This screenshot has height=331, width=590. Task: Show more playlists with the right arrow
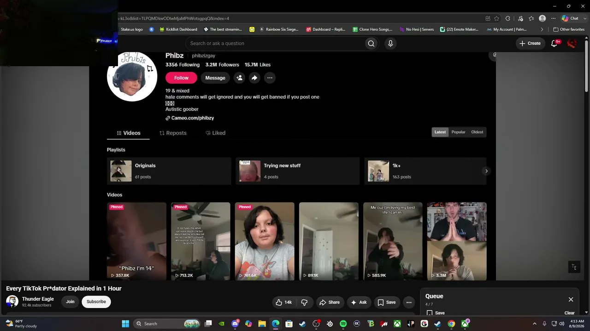point(486,171)
